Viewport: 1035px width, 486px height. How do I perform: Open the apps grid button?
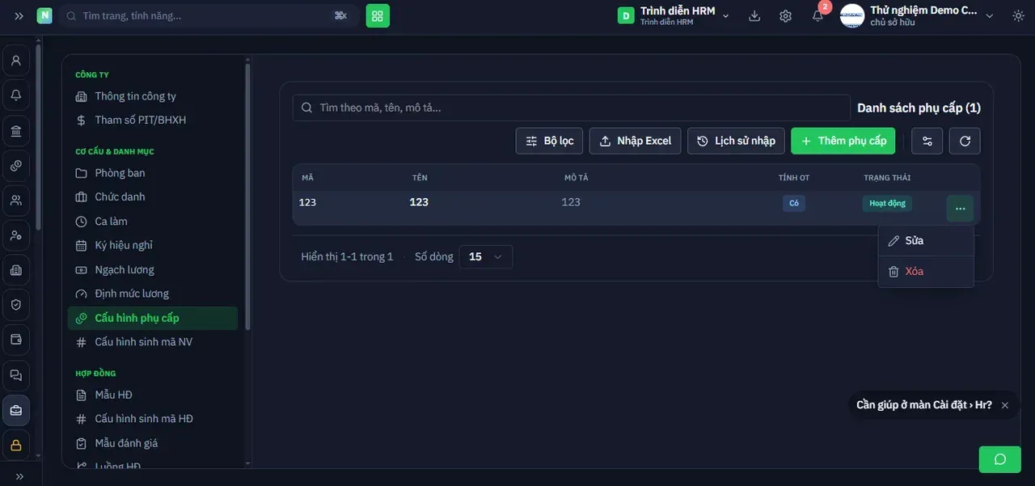[x=378, y=15]
